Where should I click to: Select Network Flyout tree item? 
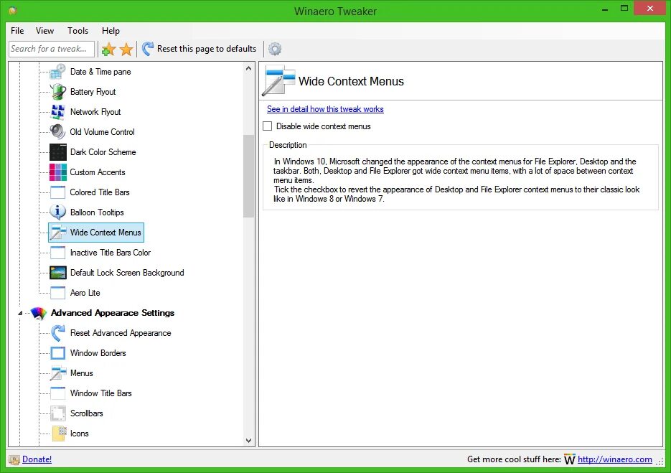point(95,112)
